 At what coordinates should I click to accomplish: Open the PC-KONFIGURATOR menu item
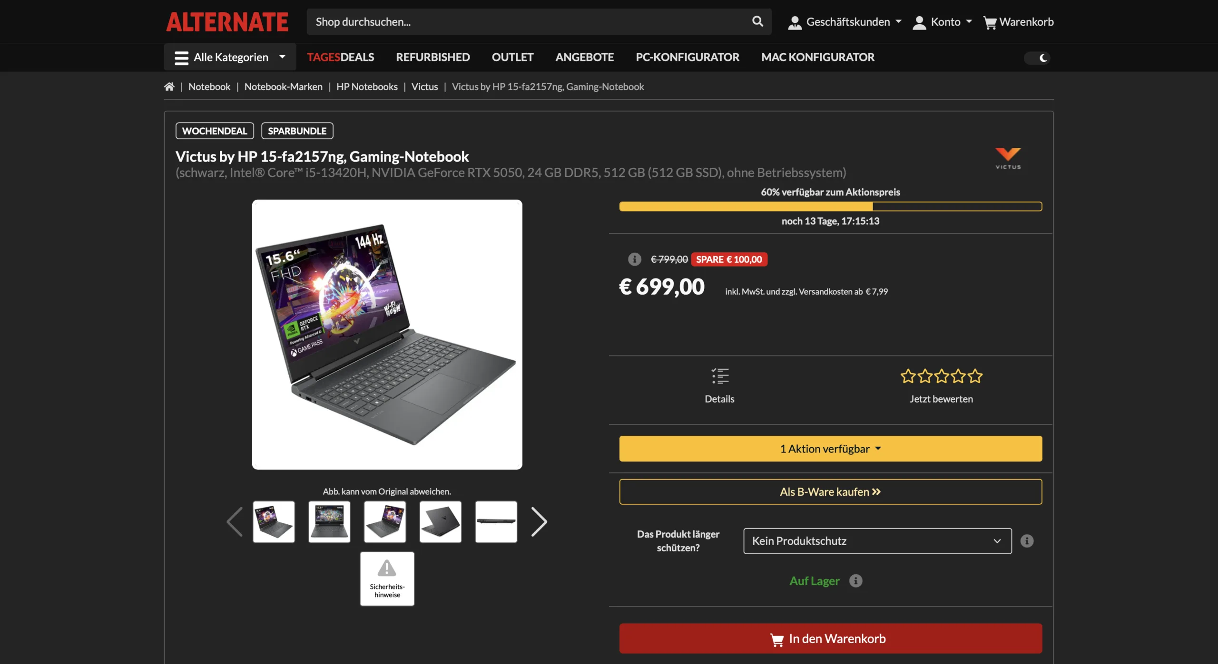687,57
